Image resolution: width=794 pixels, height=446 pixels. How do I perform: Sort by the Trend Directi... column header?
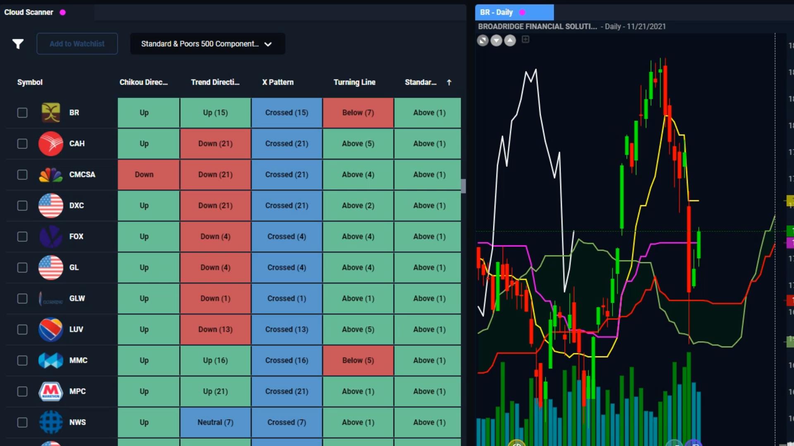pyautogui.click(x=215, y=82)
